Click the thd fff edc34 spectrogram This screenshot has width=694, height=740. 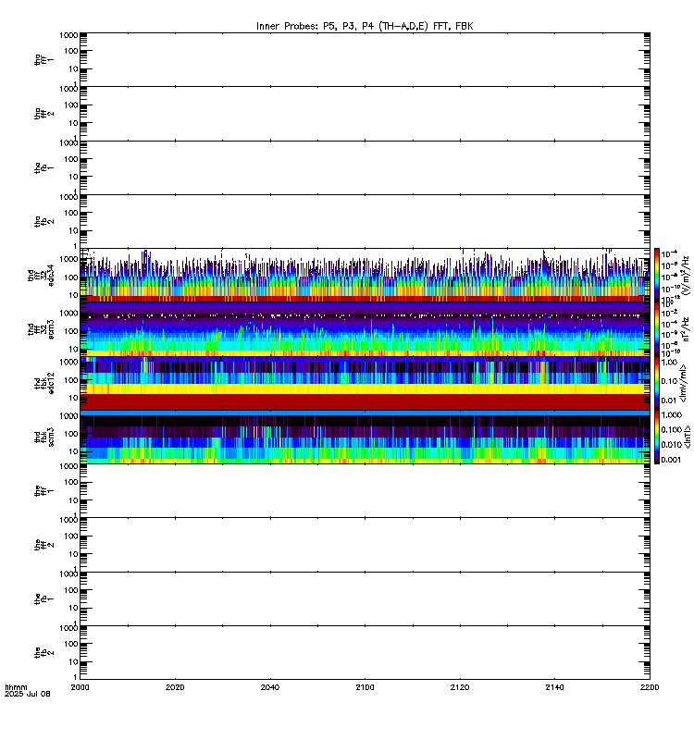(365, 275)
